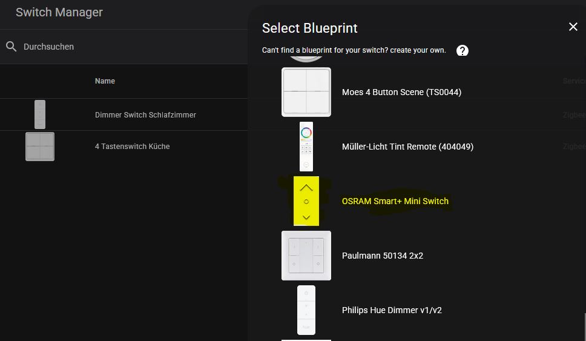Click the Dimmer Switch Schlafzimmer device icon

40,114
